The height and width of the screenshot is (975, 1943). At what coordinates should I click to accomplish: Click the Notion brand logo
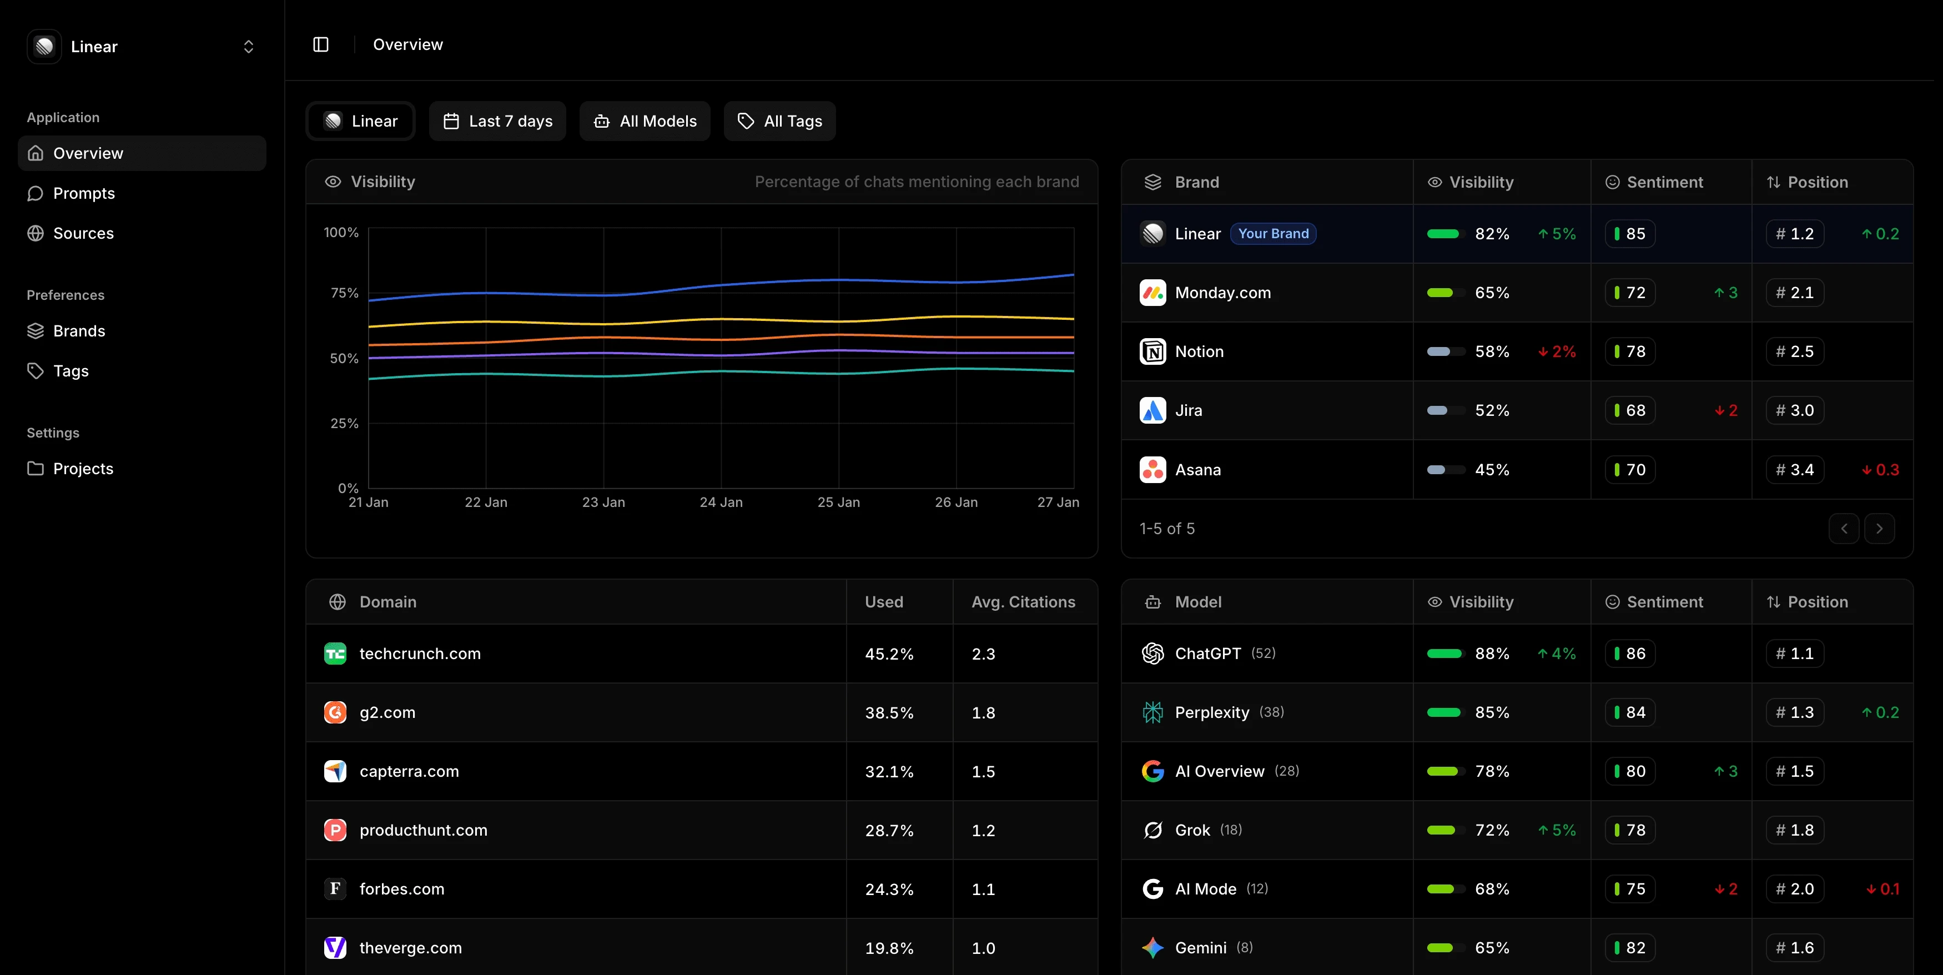coord(1152,351)
